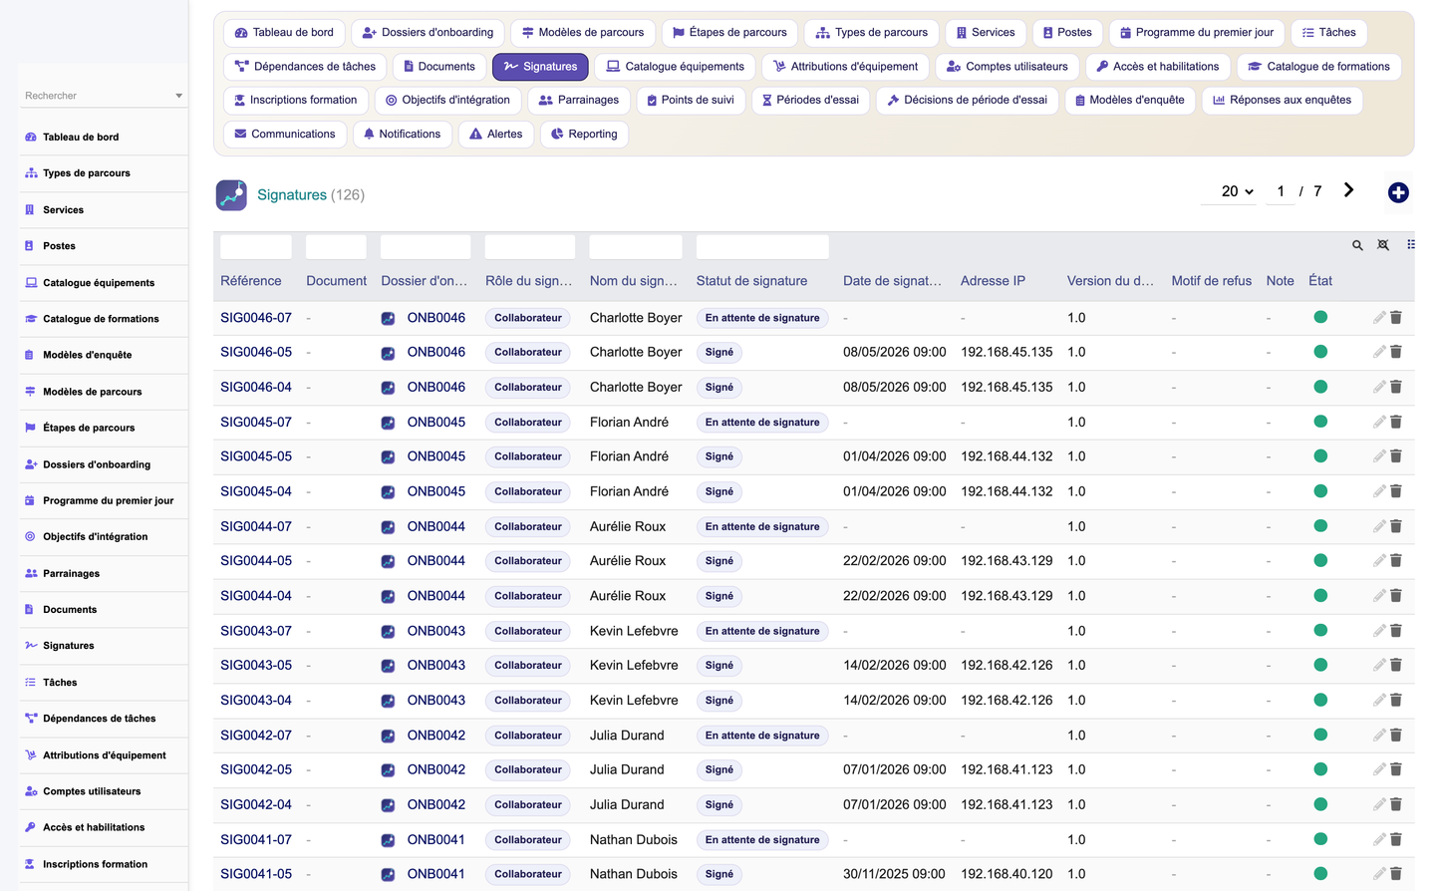Open the Alertes tab
Viewport: 1440px width, 891px height.
pyautogui.click(x=496, y=134)
